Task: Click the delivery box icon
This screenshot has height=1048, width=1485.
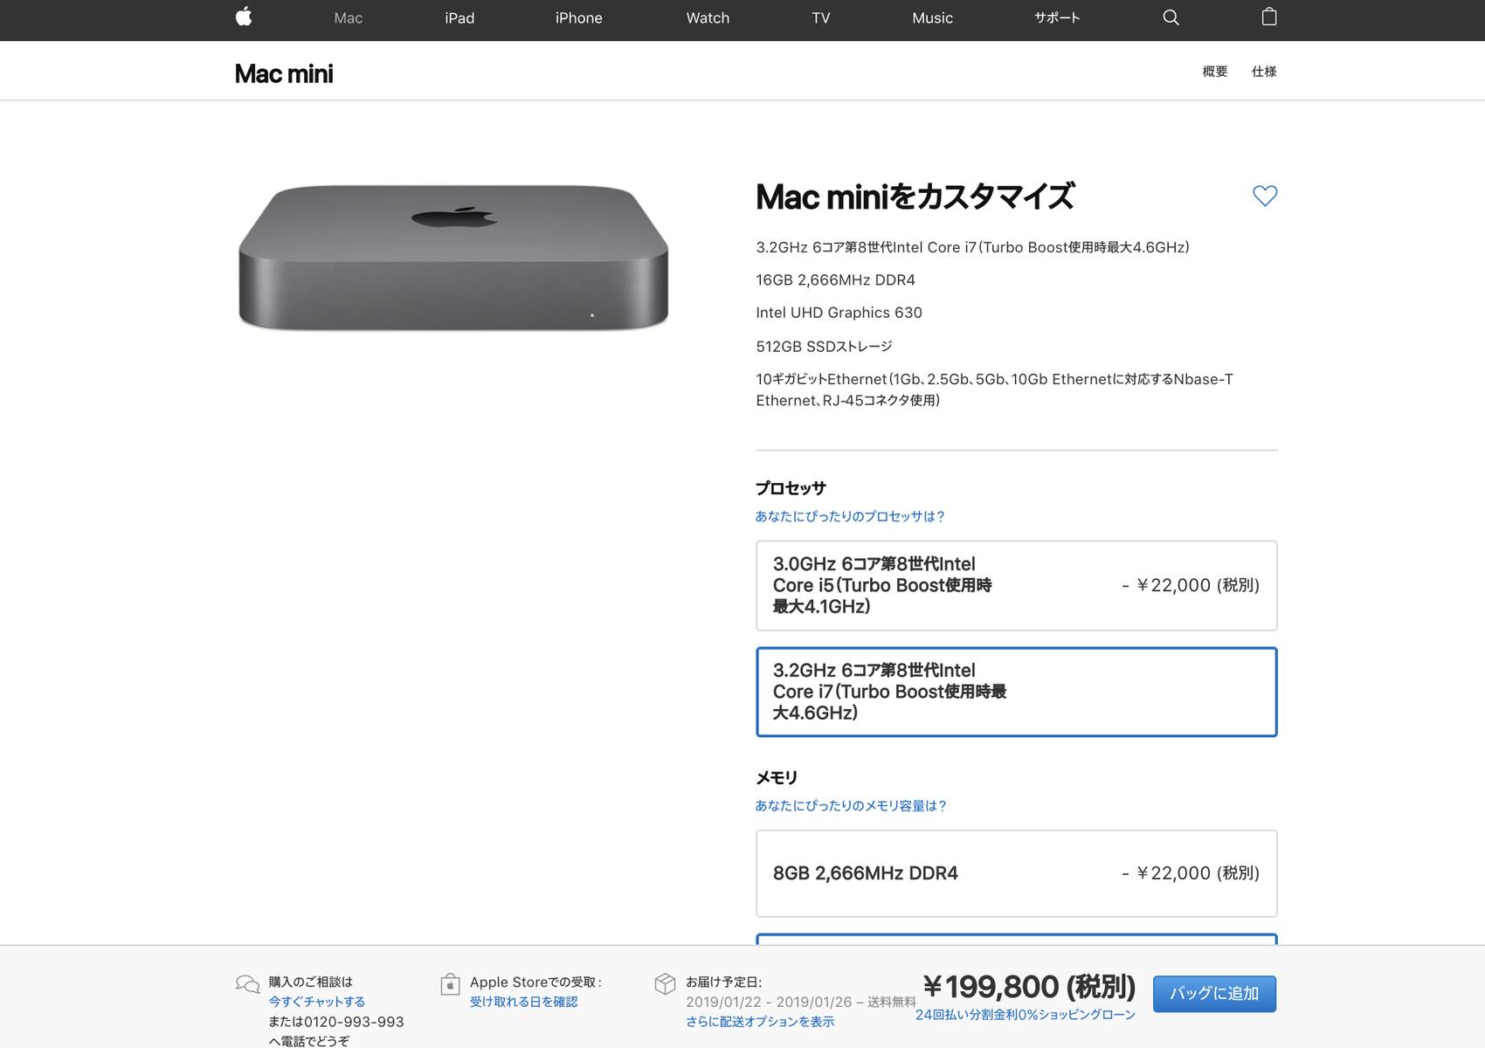Action: tap(665, 984)
